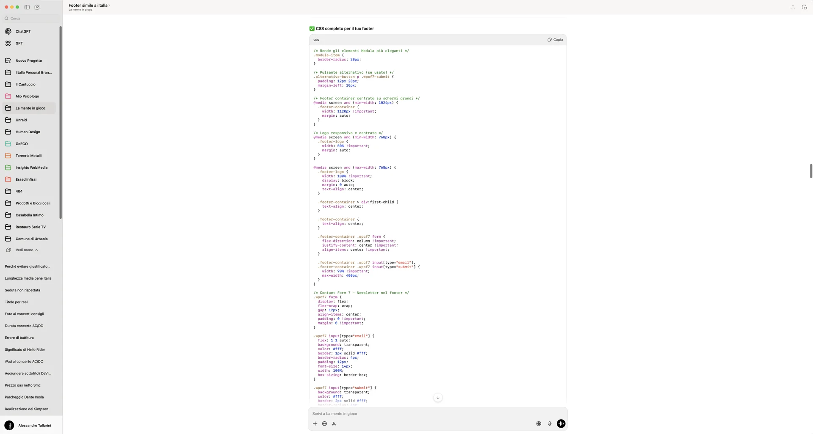Select the GPT sidebar item
This screenshot has width=813, height=434.
pyautogui.click(x=19, y=43)
